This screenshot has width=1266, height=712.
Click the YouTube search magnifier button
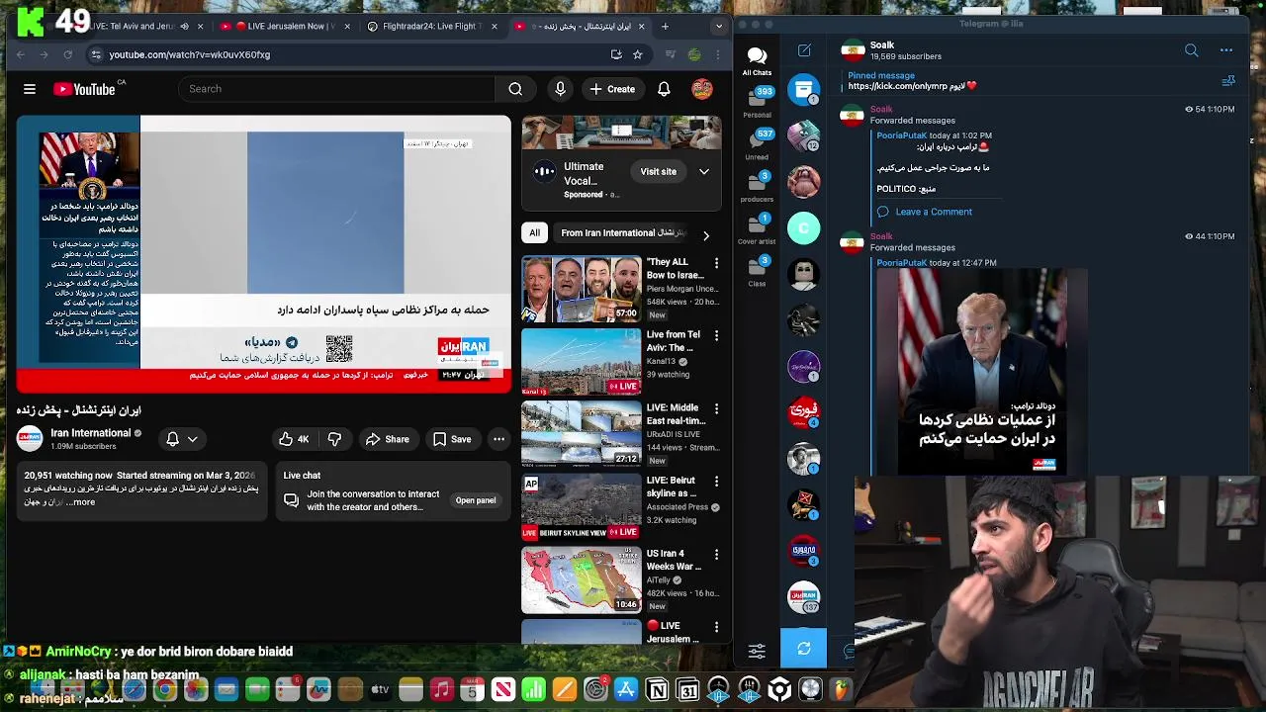(x=515, y=89)
